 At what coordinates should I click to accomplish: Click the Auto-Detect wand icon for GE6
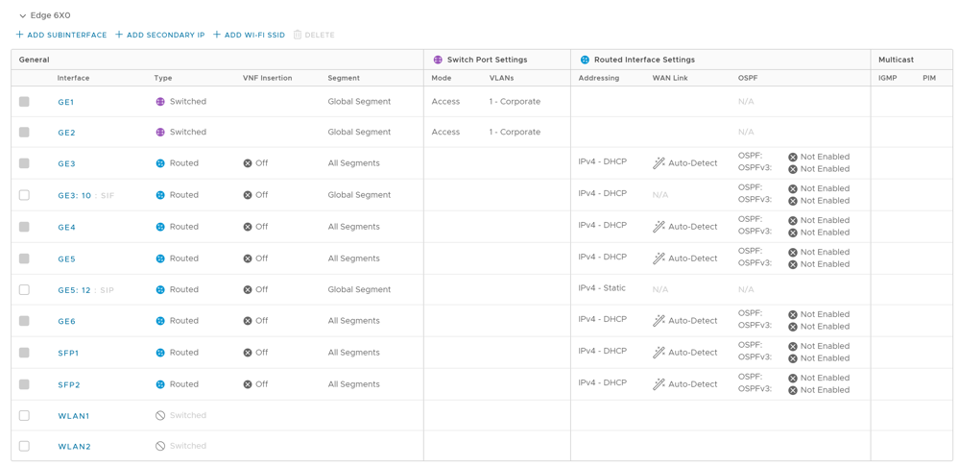coord(659,321)
